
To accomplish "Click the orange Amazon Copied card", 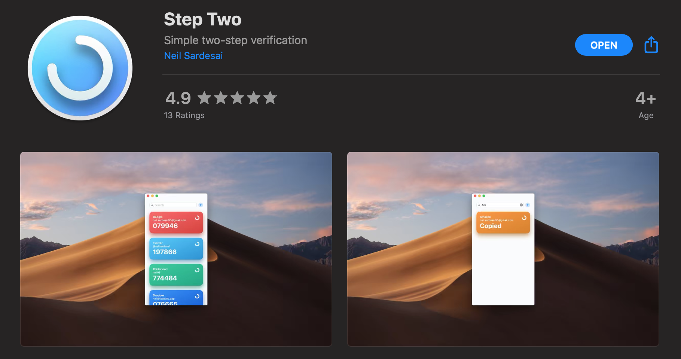I will (x=503, y=223).
